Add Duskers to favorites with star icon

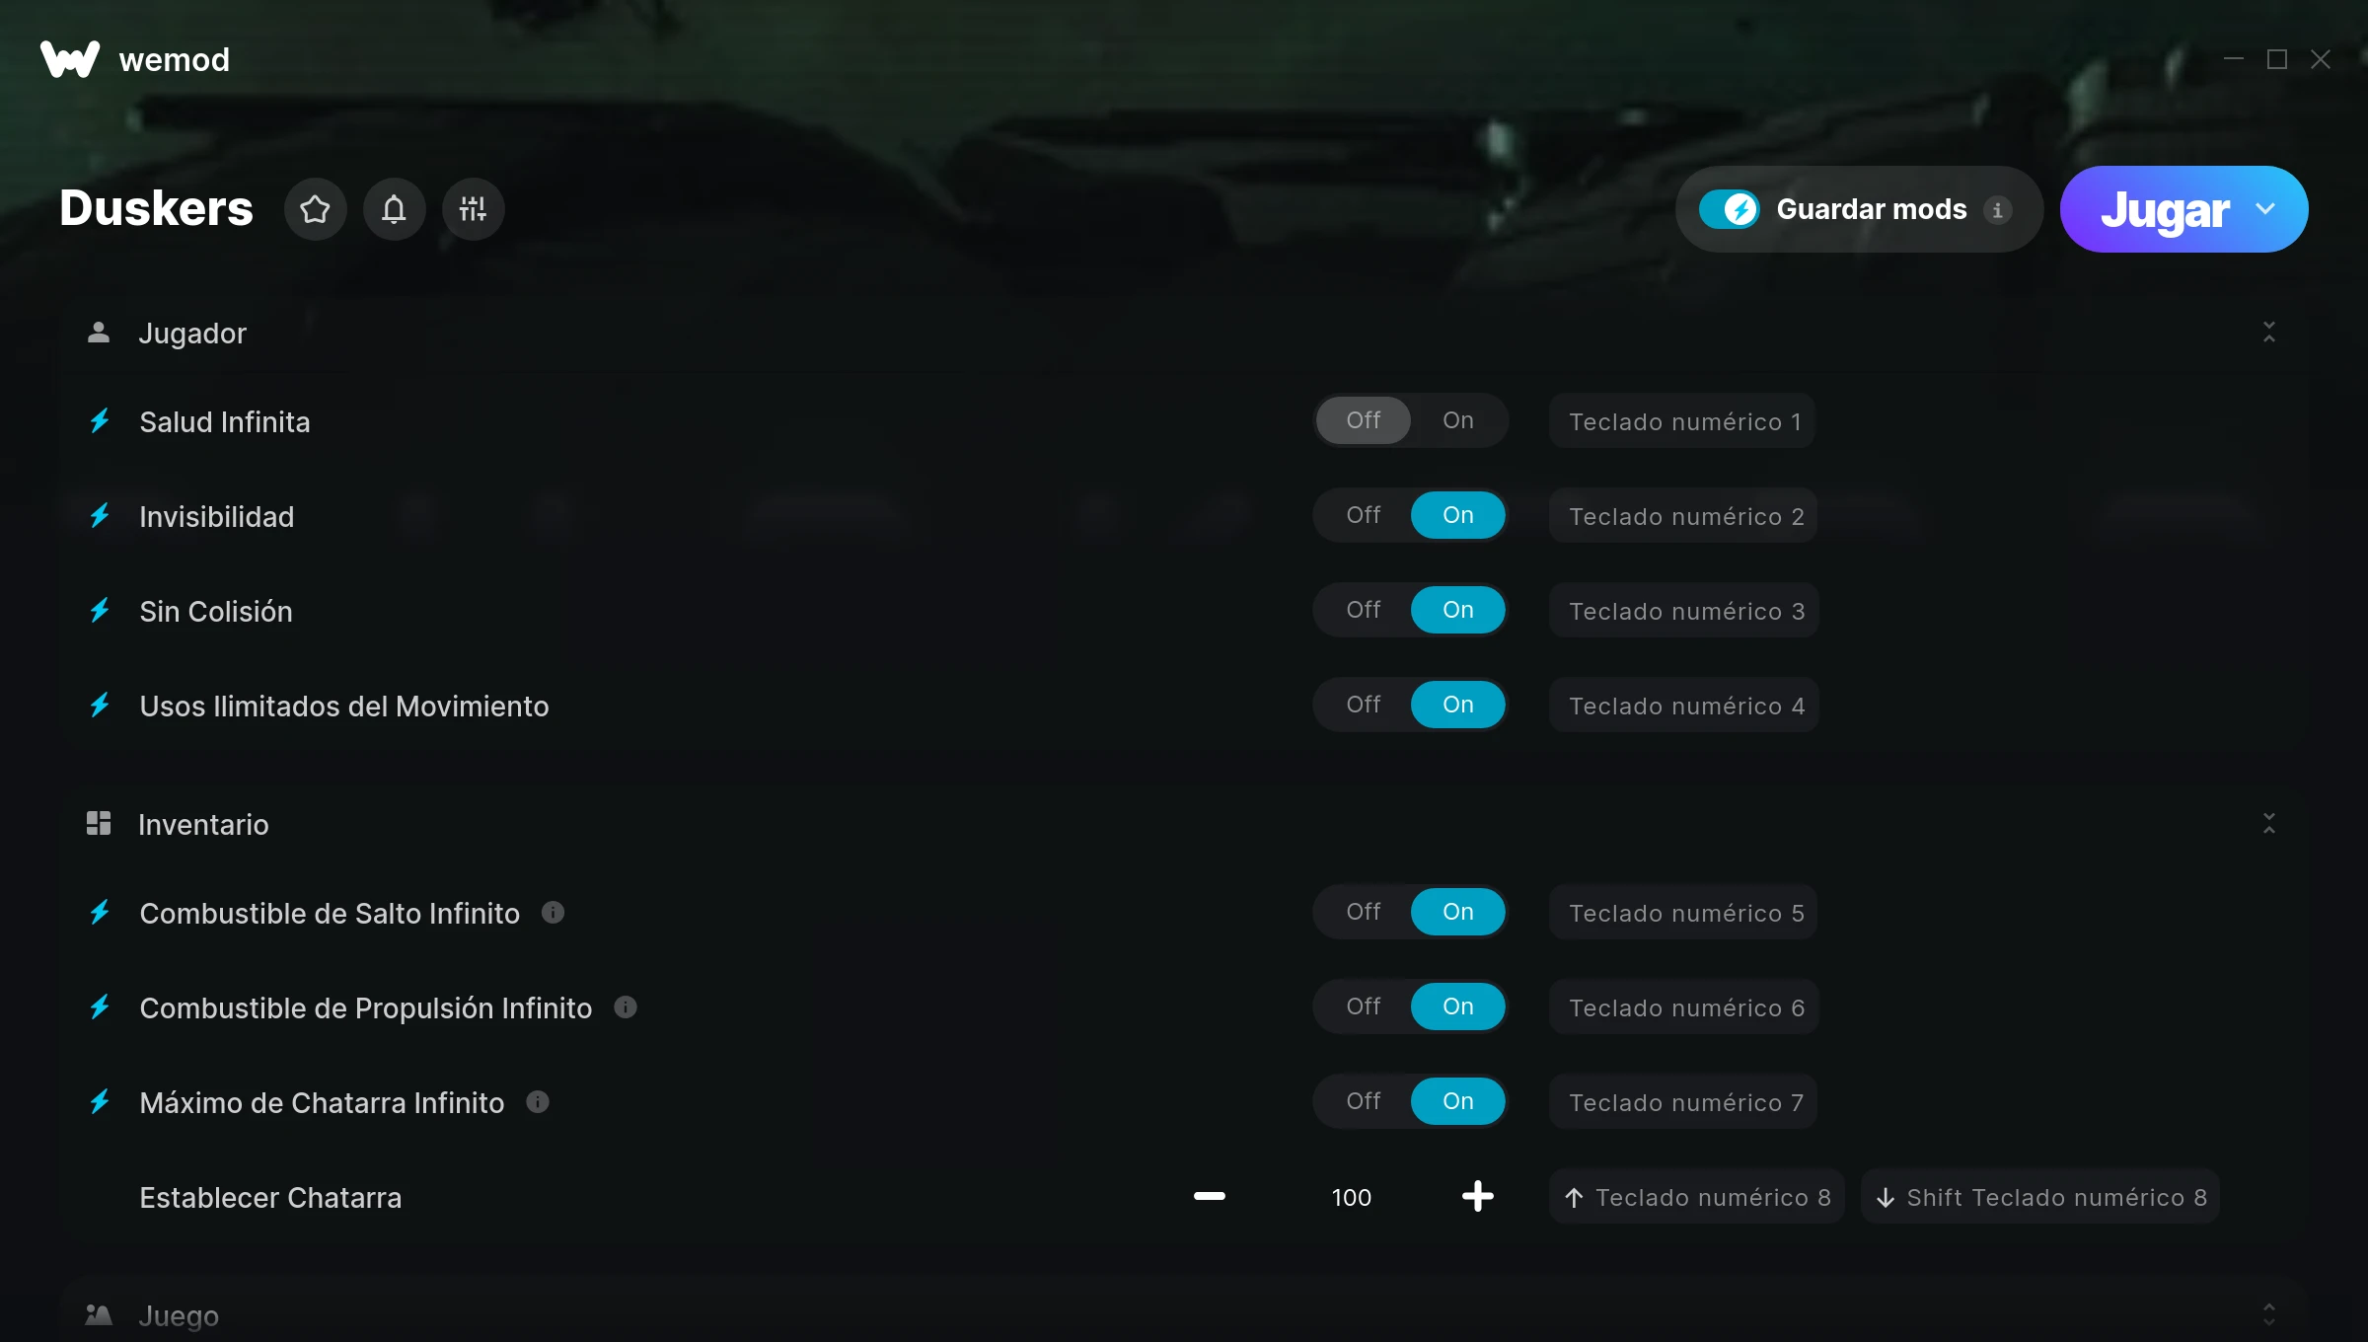(315, 209)
